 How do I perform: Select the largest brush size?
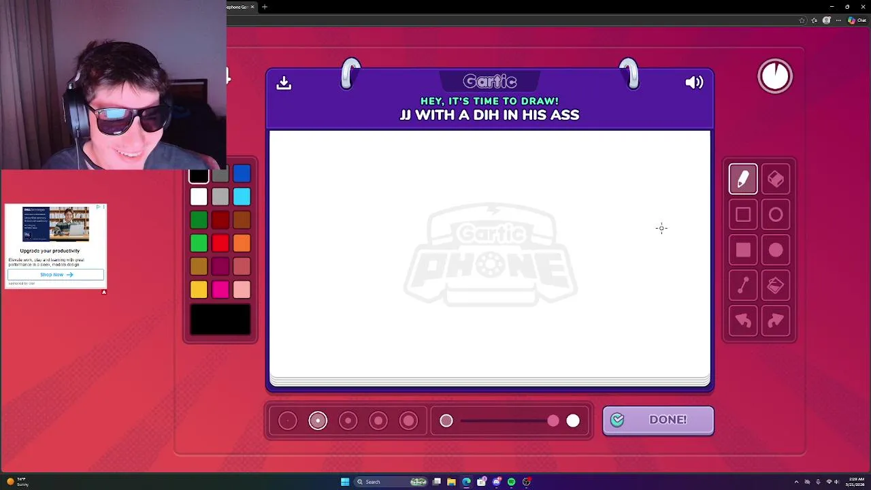click(408, 421)
